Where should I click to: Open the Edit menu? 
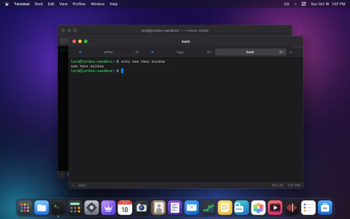point(51,4)
